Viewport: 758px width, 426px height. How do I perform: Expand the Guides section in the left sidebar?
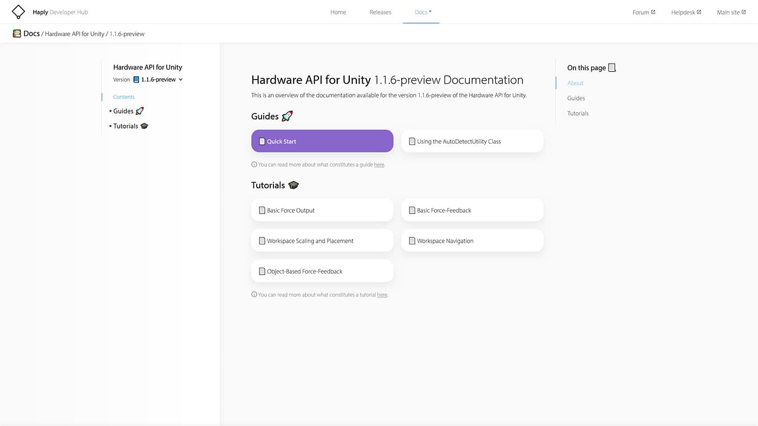tap(110, 111)
